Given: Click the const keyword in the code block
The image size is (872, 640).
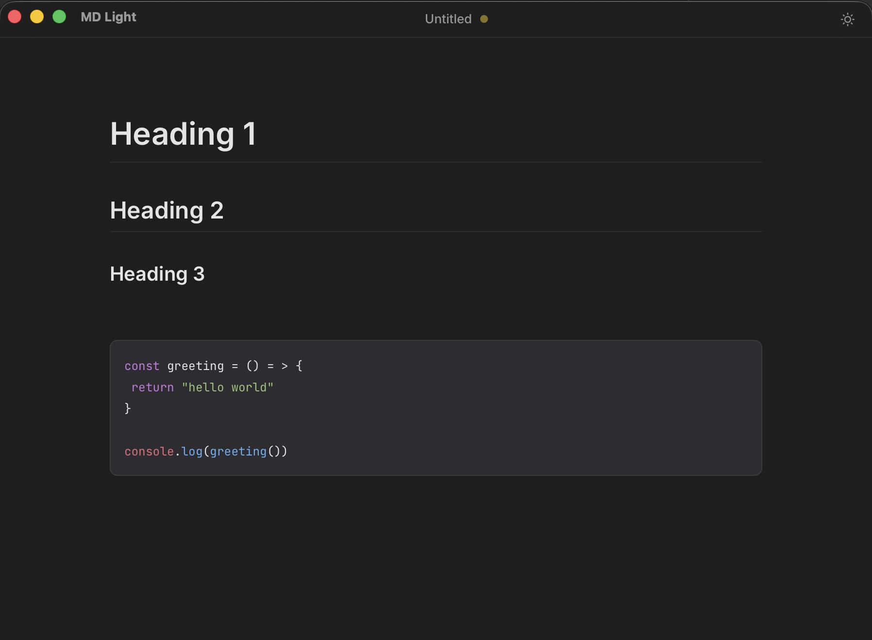Looking at the screenshot, I should [x=141, y=366].
